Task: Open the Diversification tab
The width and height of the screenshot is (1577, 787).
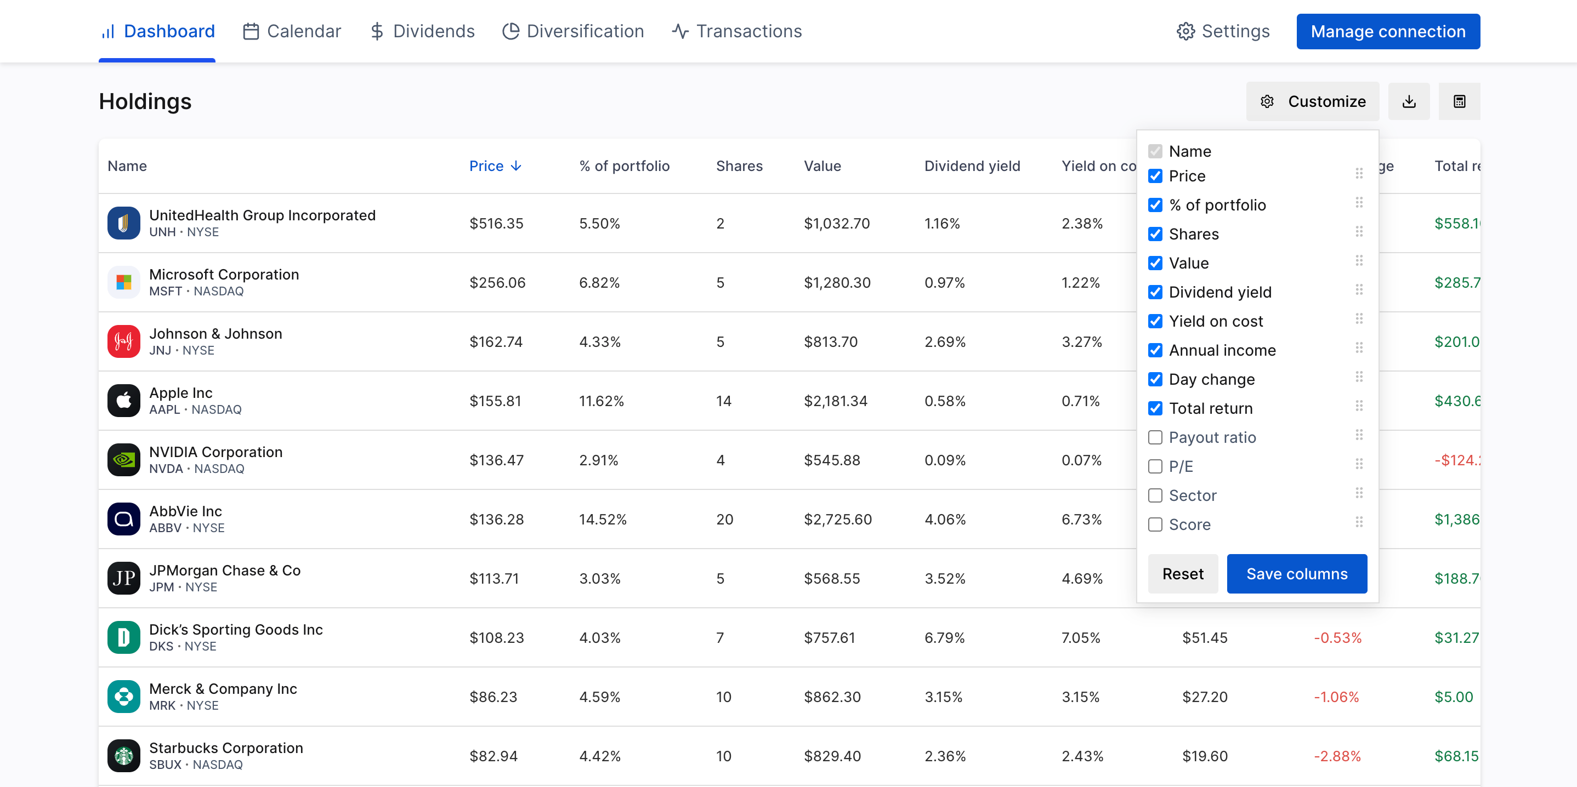Action: (573, 31)
